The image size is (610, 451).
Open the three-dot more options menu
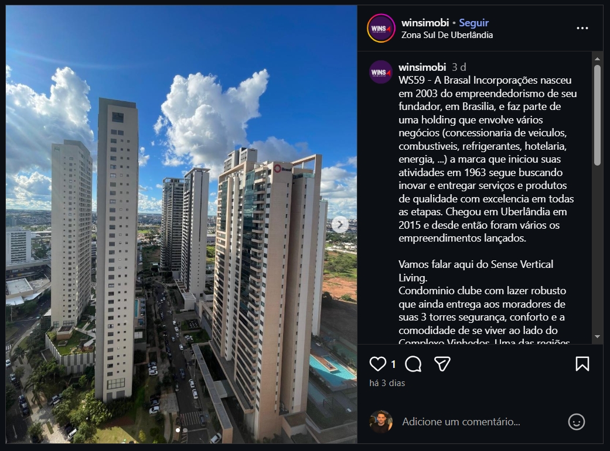pos(582,28)
